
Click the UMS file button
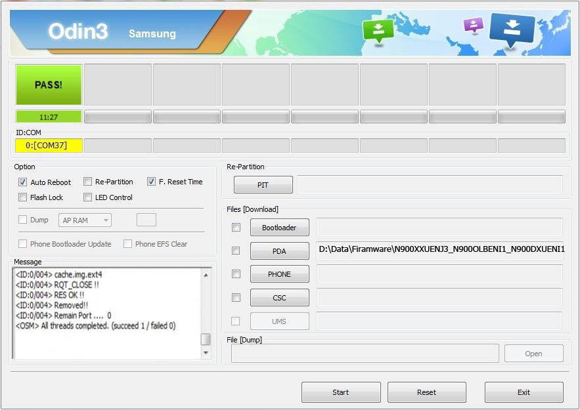click(x=280, y=321)
